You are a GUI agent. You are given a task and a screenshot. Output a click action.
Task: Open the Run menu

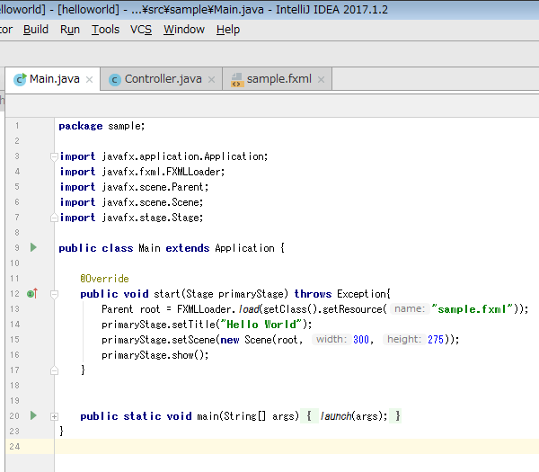point(70,30)
